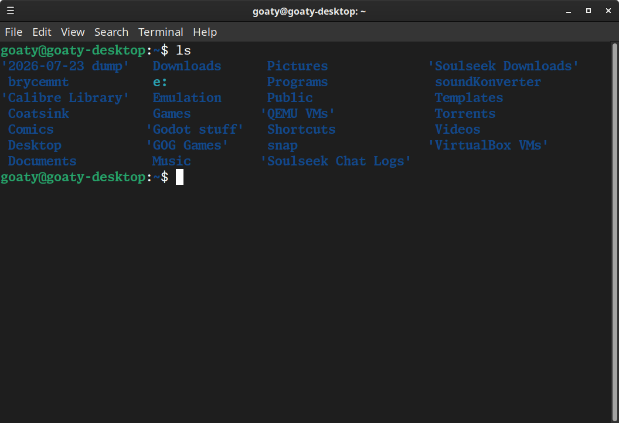Image resolution: width=619 pixels, height=423 pixels.
Task: Open the Search menu
Action: [111, 32]
